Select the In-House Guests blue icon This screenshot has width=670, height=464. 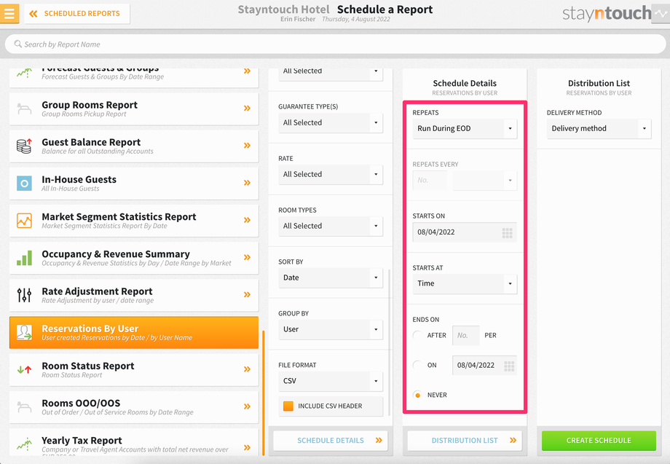click(24, 184)
